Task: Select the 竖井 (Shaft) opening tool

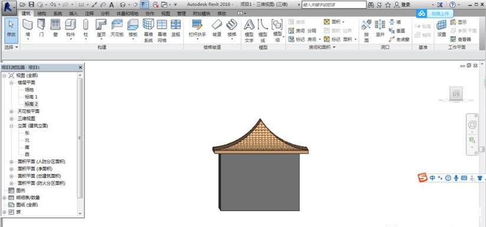Action: click(x=380, y=28)
